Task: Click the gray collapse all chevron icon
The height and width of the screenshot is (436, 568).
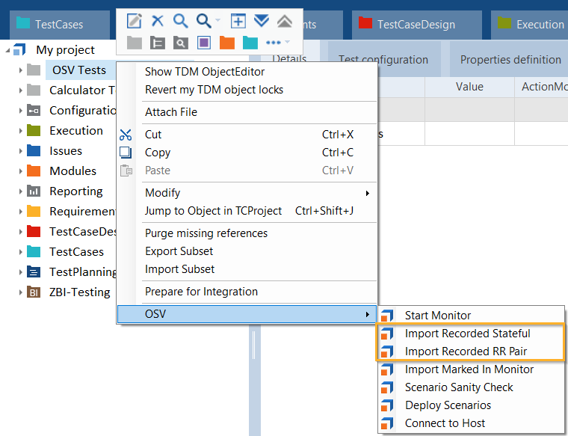Action: pyautogui.click(x=285, y=21)
